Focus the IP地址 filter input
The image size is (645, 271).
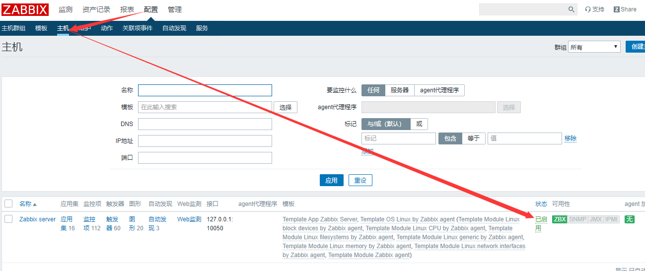205,141
